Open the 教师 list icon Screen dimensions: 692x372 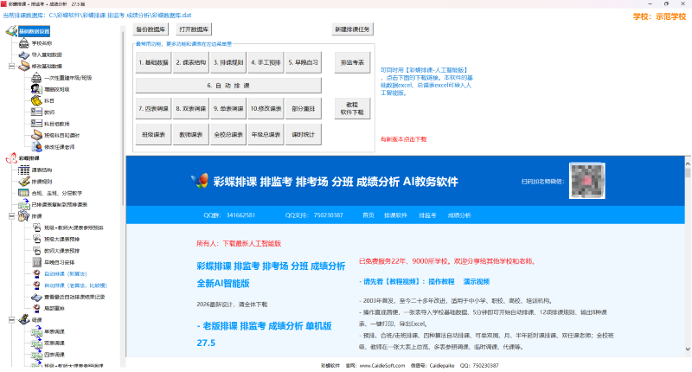click(36, 112)
